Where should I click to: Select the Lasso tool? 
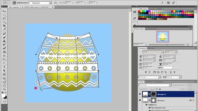click(4, 18)
